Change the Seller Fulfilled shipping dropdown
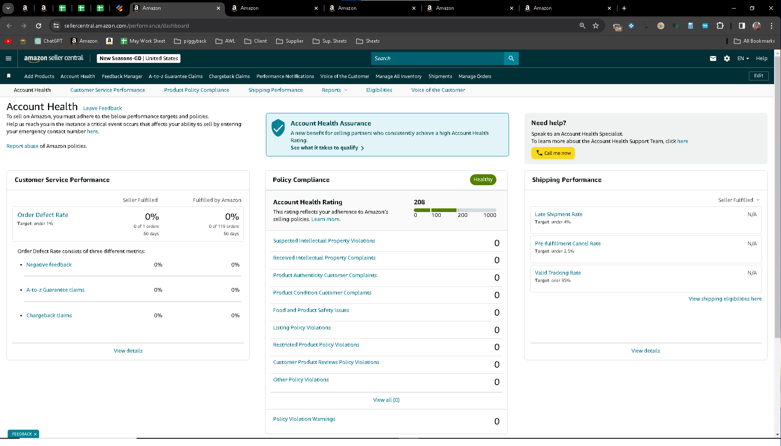 pyautogui.click(x=739, y=200)
